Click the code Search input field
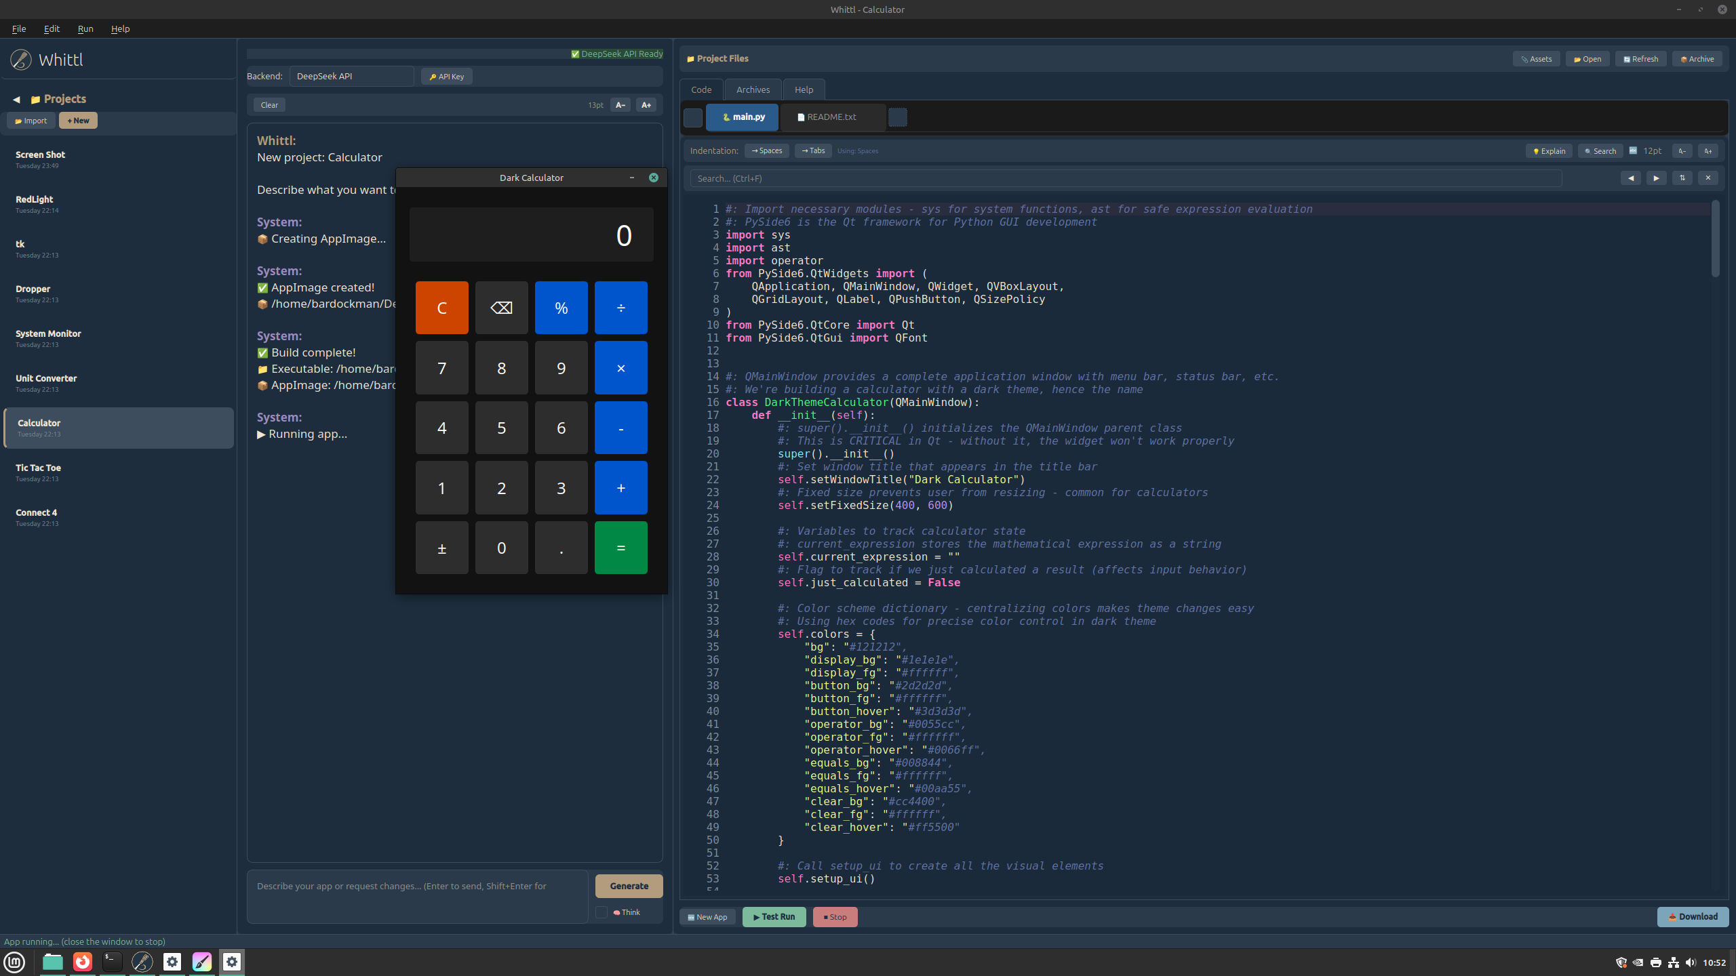Screen dimensions: 1736x976 pos(1126,178)
